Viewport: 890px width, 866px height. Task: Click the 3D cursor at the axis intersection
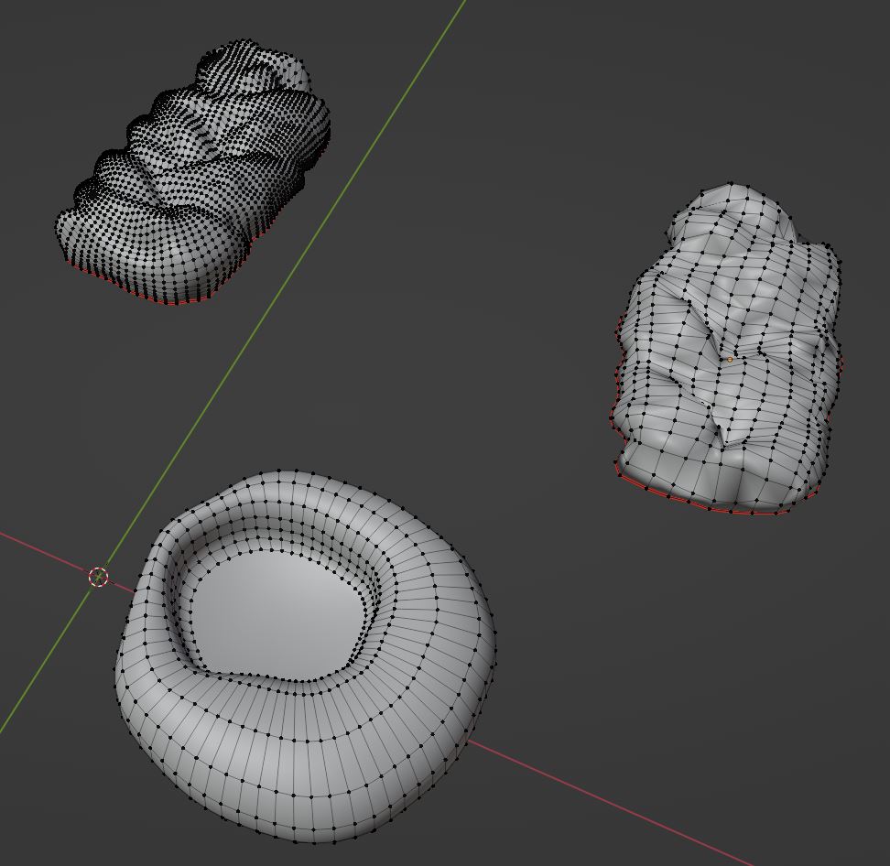point(98,577)
